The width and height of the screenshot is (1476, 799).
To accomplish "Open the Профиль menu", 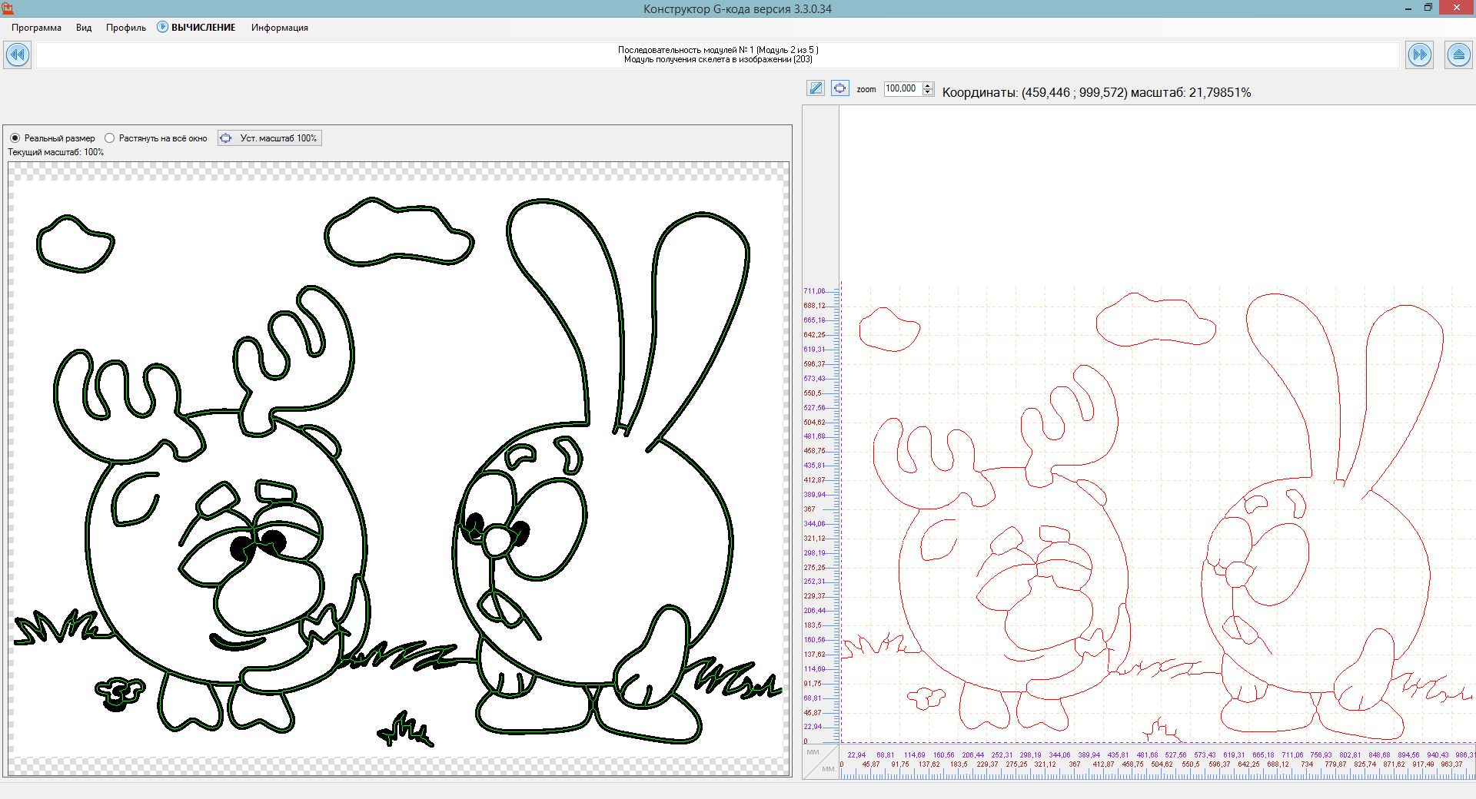I will pyautogui.click(x=126, y=28).
